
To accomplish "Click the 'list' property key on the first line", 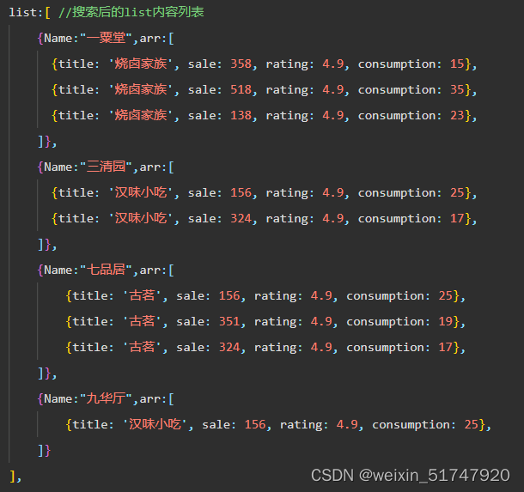I will pyautogui.click(x=23, y=12).
